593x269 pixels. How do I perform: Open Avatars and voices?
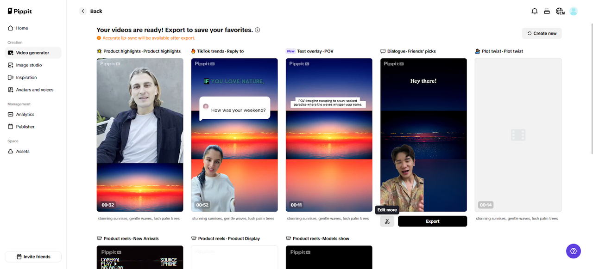pos(34,89)
